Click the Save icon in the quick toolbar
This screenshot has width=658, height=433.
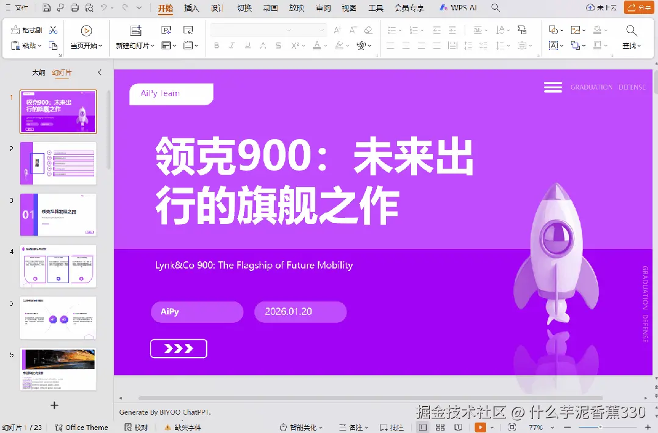click(x=46, y=7)
